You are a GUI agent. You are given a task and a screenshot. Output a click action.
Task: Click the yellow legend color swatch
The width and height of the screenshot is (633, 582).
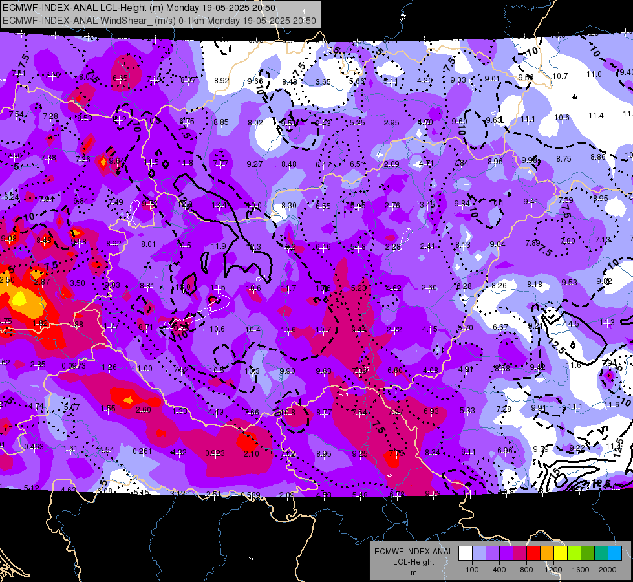[561, 554]
